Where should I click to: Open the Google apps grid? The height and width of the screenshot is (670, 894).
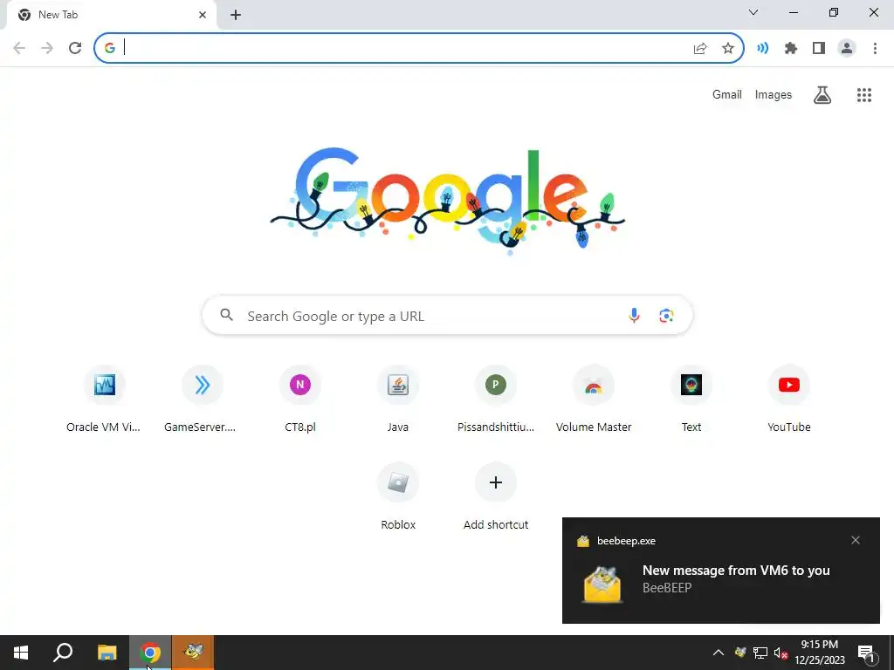pyautogui.click(x=864, y=95)
